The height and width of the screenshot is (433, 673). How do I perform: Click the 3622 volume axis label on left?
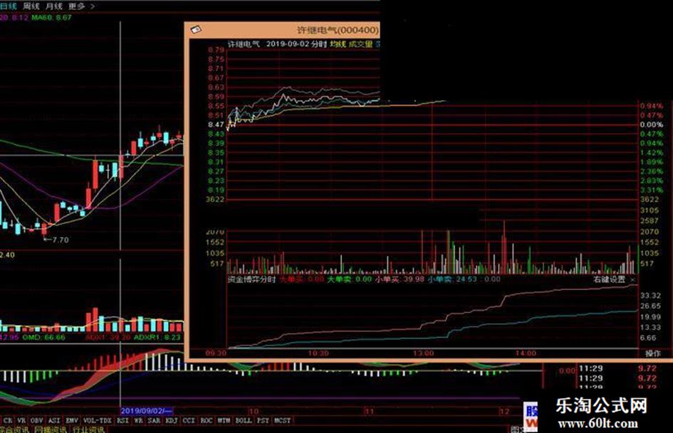click(216, 199)
